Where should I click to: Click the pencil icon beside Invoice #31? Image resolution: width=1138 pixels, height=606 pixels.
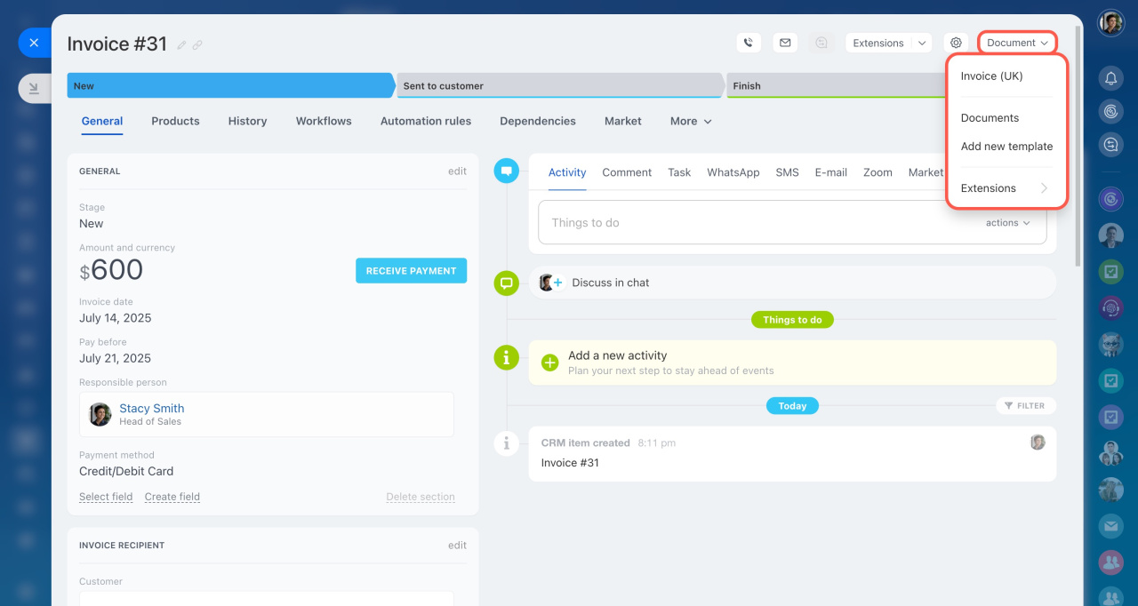click(x=181, y=45)
